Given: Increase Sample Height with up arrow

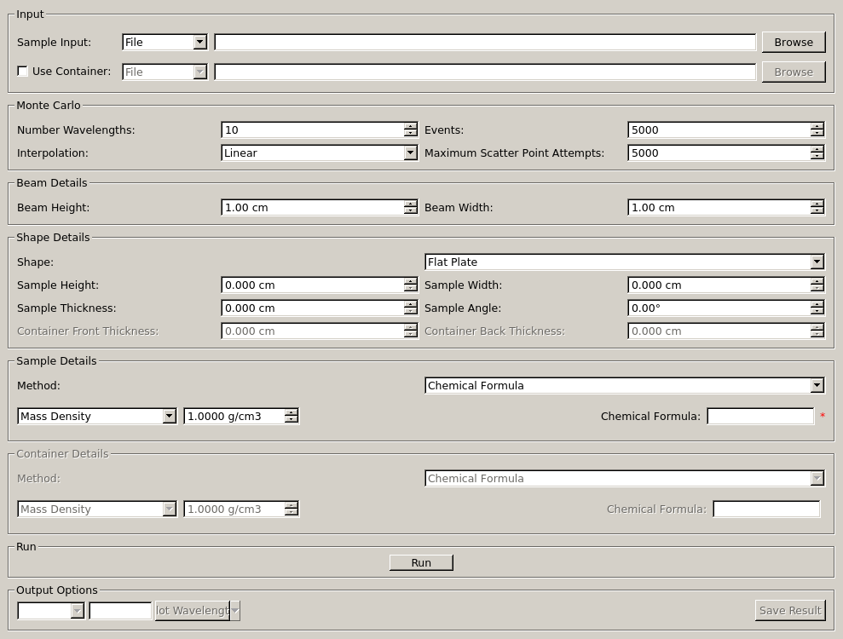Looking at the screenshot, I should pos(411,281).
